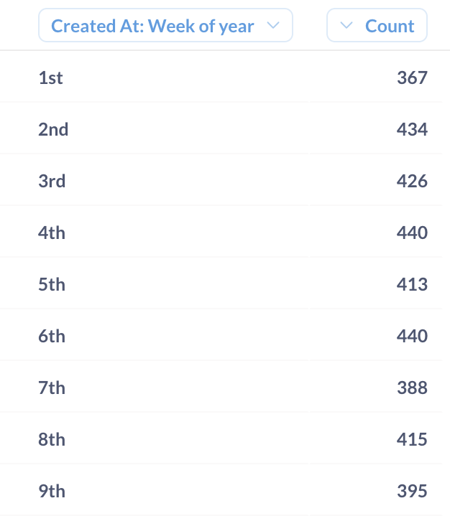Click the 4th week count value
This screenshot has width=450, height=516.
[412, 233]
